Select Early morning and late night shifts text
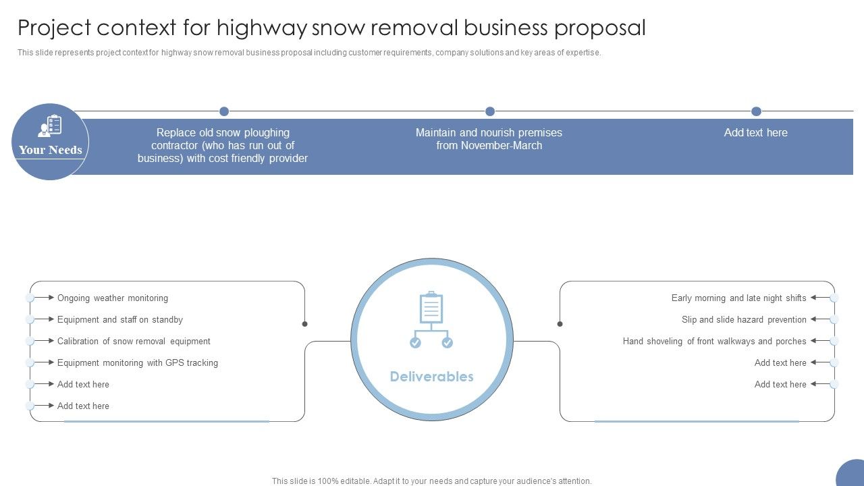The height and width of the screenshot is (486, 864). pyautogui.click(x=739, y=298)
